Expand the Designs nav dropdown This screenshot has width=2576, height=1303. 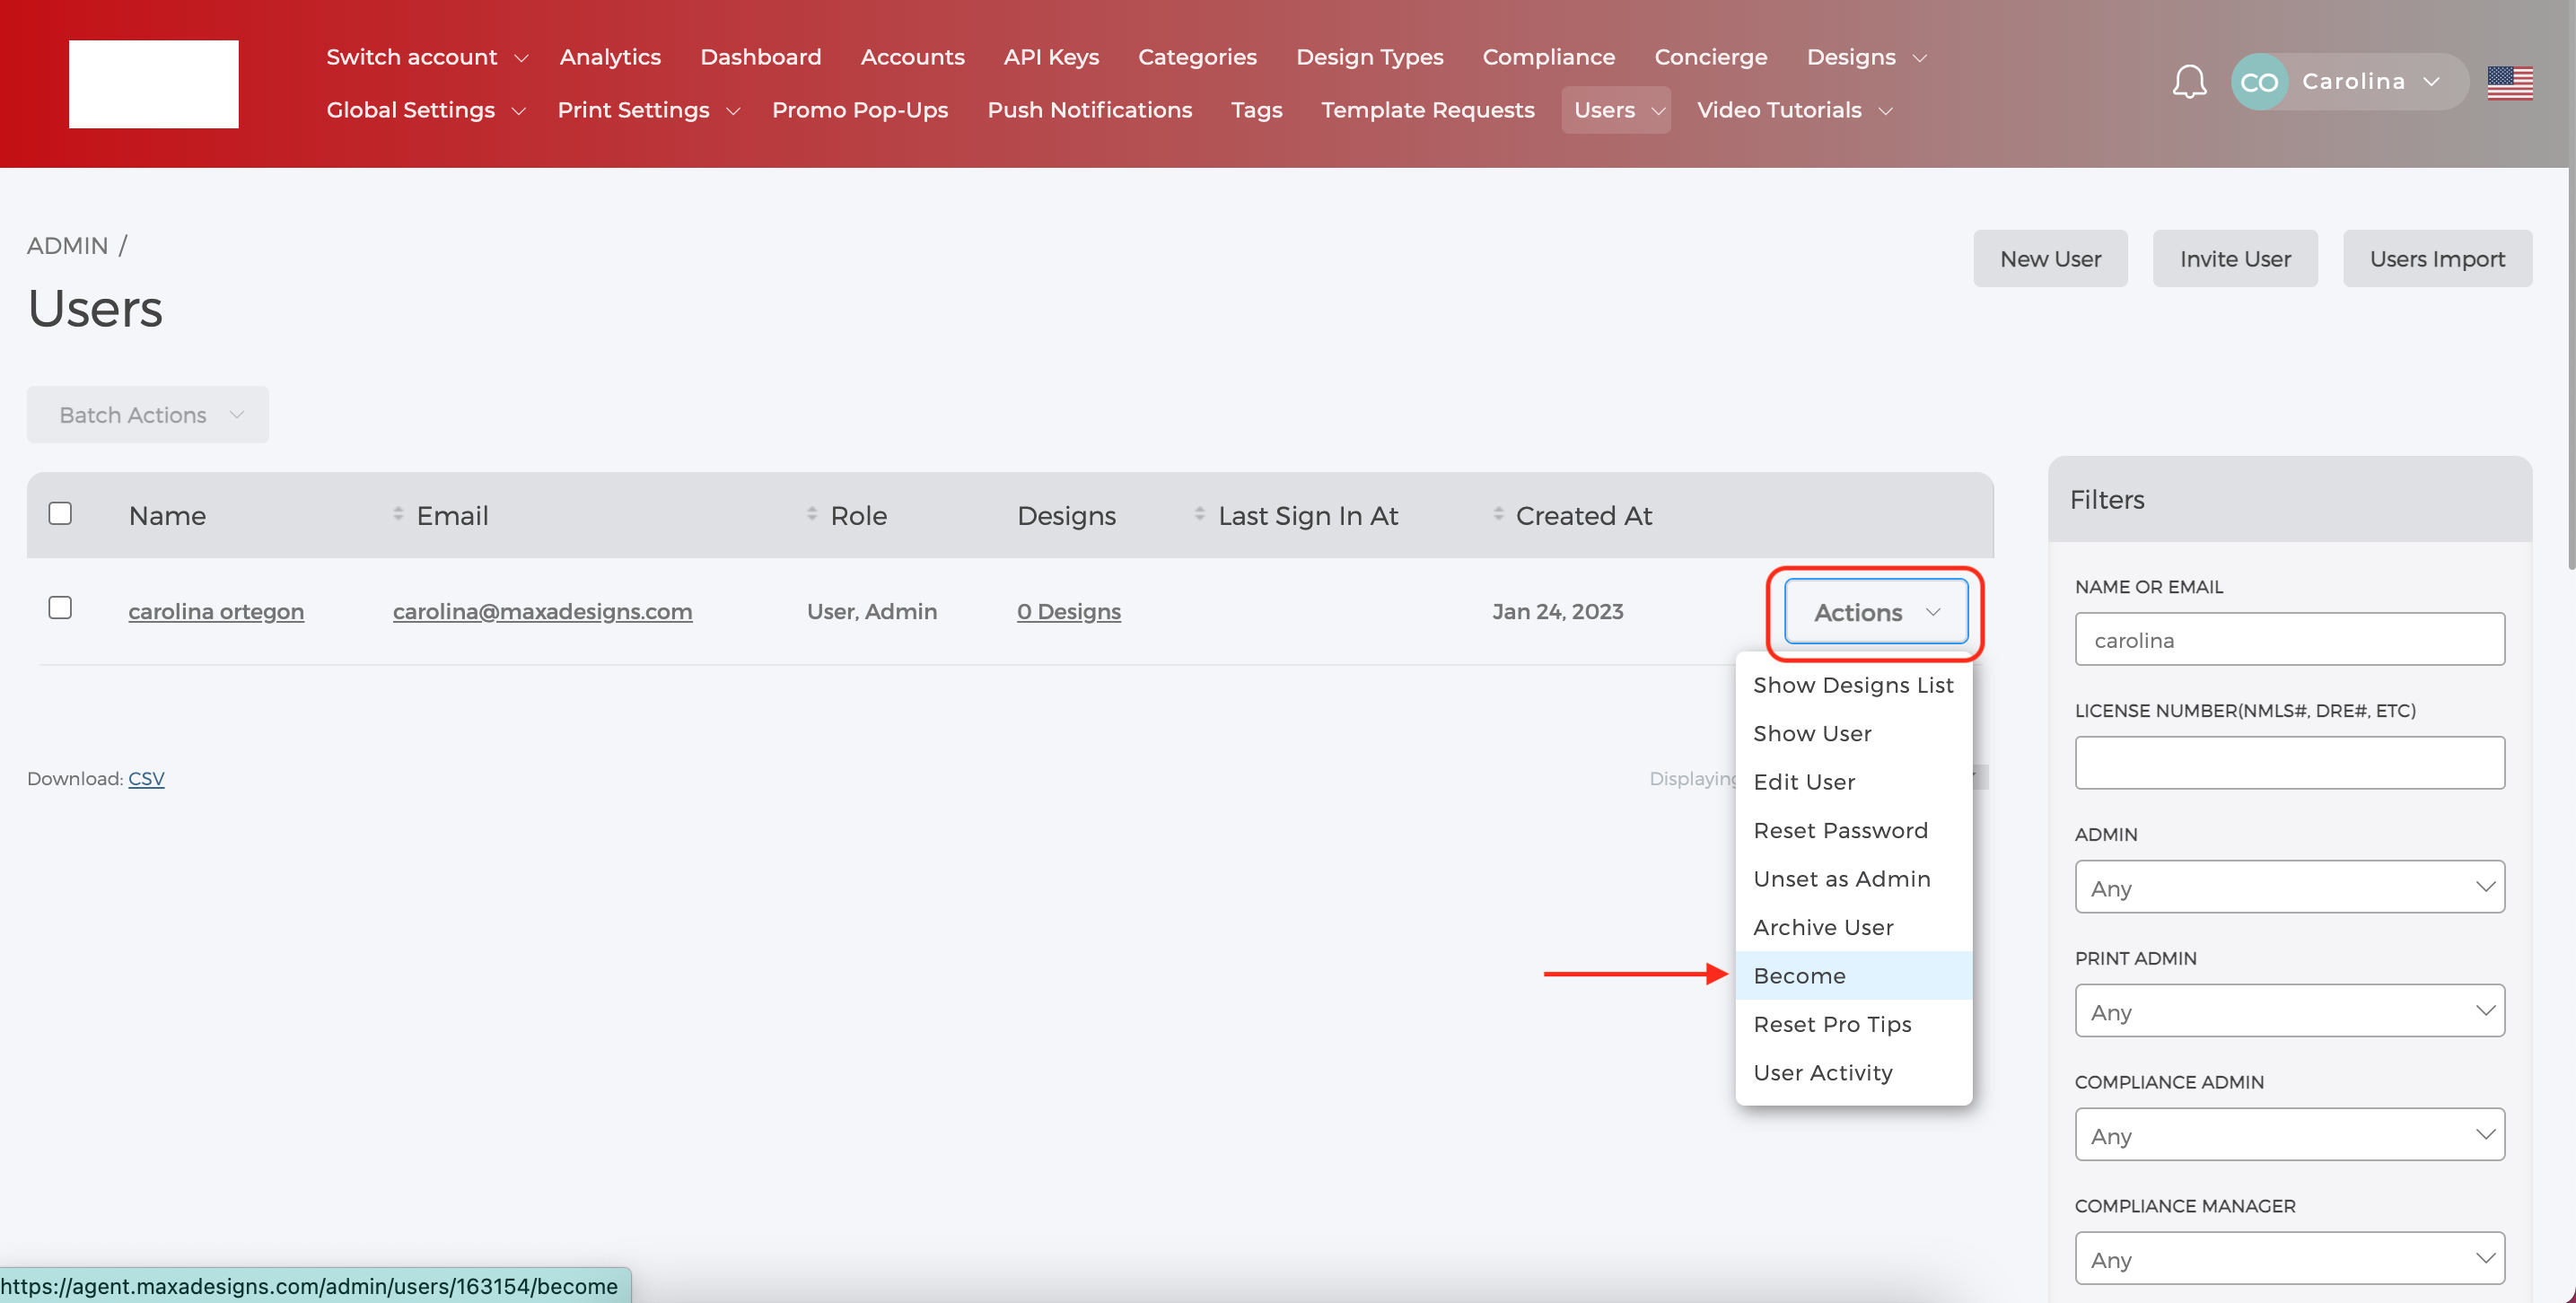pyautogui.click(x=1866, y=57)
